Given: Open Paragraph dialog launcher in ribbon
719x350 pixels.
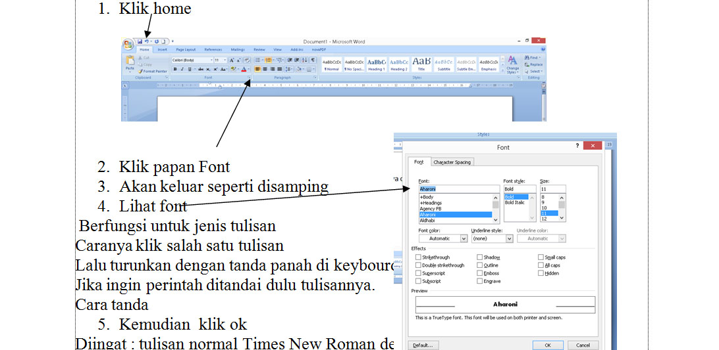Looking at the screenshot, I should click(x=315, y=77).
